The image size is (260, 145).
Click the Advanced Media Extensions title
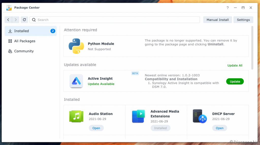[165, 114]
